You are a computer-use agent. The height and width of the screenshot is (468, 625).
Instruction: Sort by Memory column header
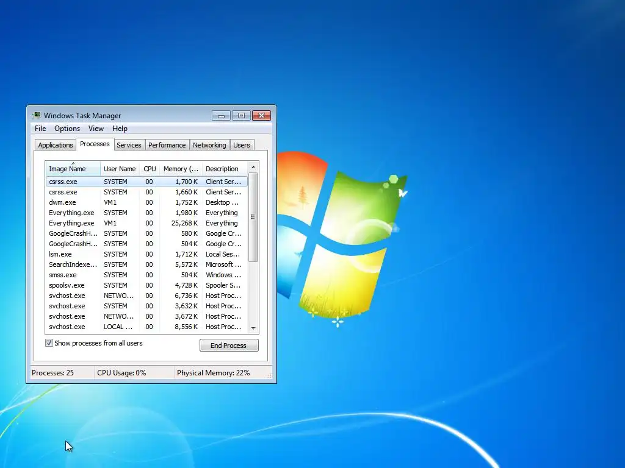181,169
